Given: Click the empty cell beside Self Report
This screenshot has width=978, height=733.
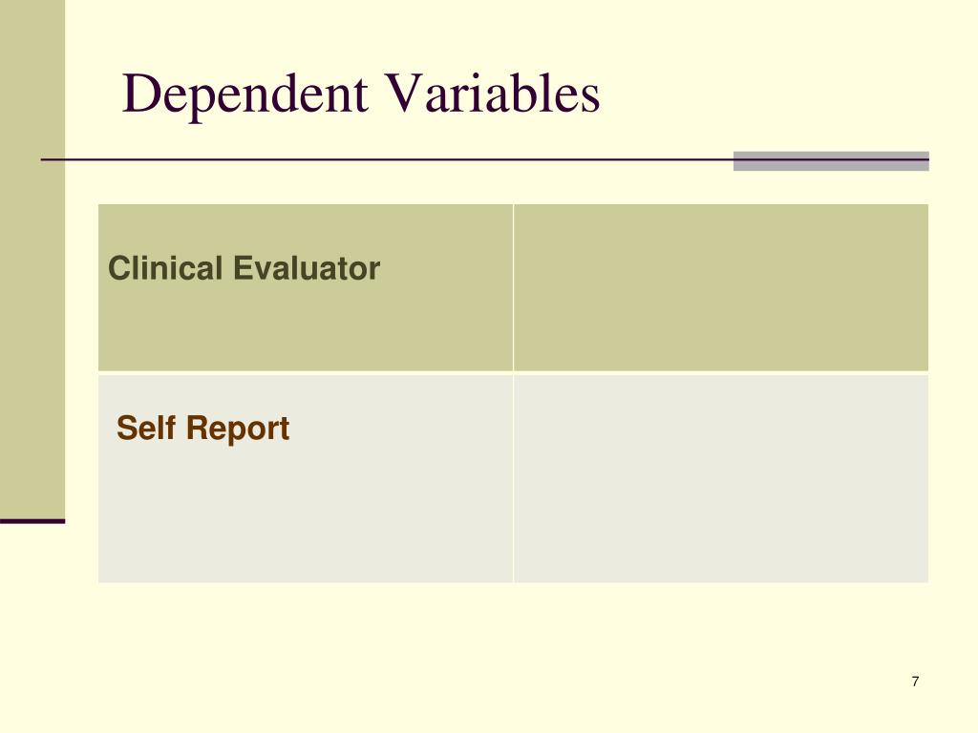Looking at the screenshot, I should click(721, 479).
